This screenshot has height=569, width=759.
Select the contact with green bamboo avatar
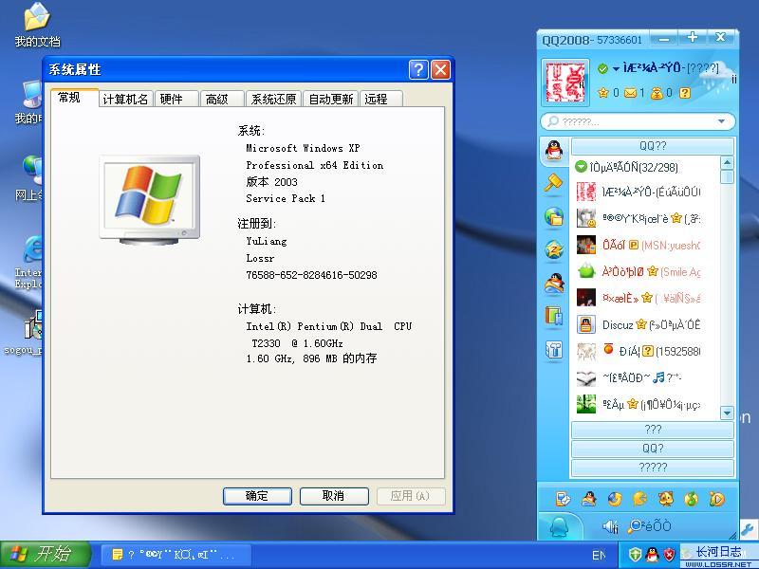click(x=645, y=404)
